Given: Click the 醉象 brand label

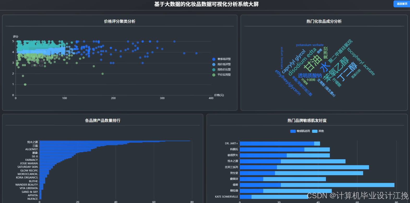Looking at the screenshot, I should coord(35,153).
